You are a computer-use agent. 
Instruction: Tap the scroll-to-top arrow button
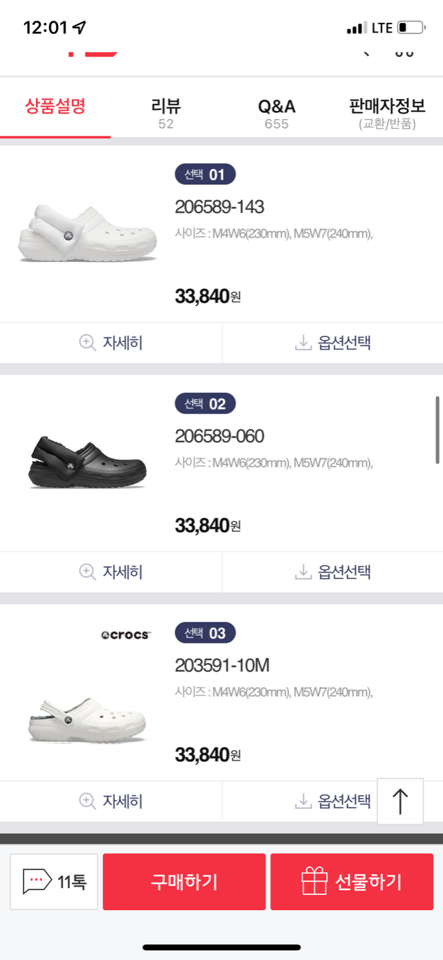pyautogui.click(x=400, y=801)
